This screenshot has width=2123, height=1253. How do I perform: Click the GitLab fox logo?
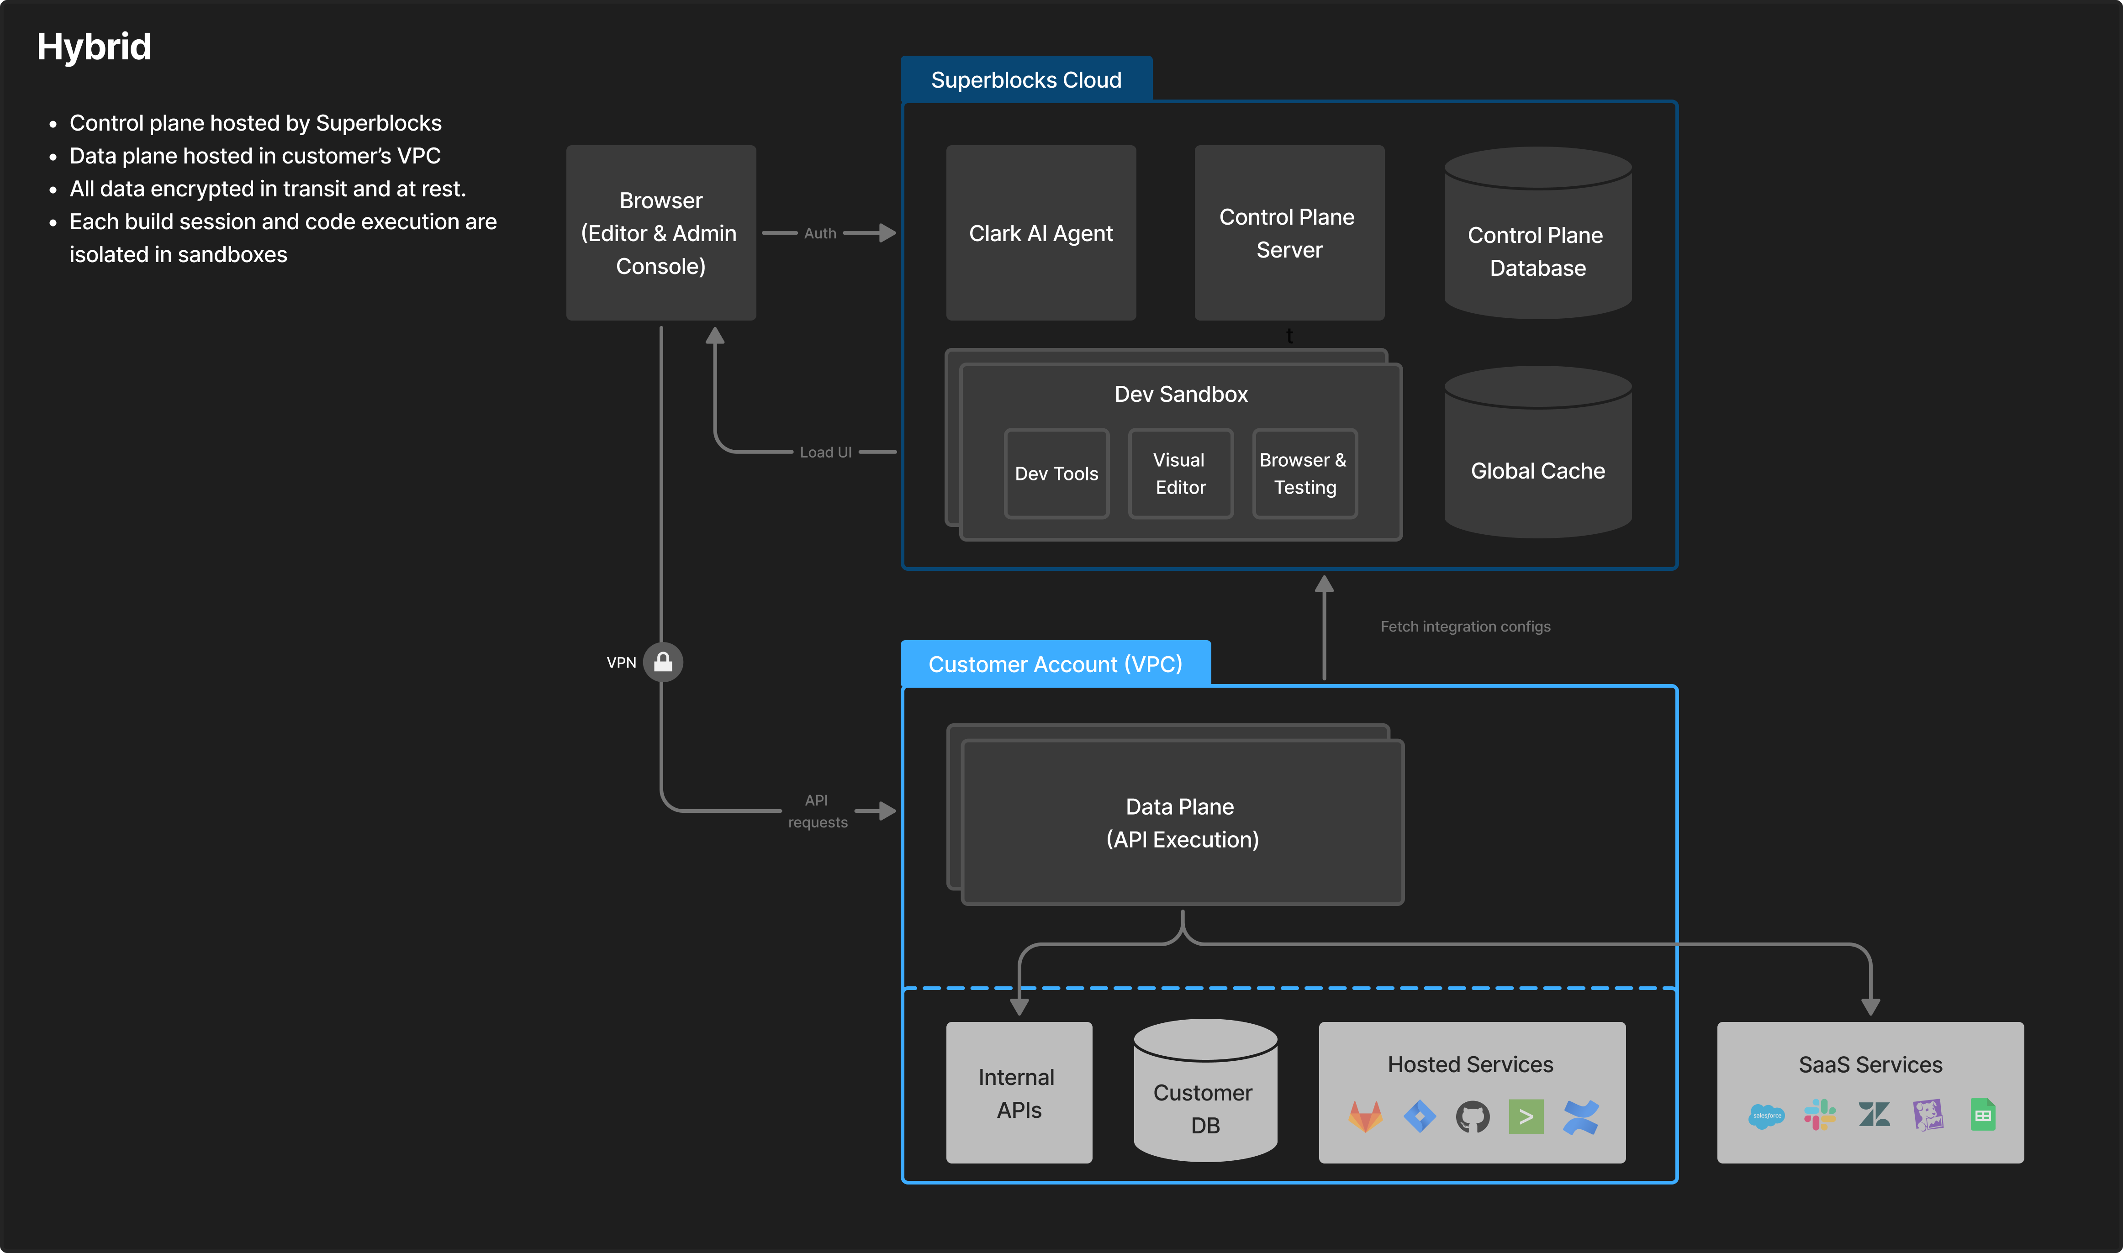point(1365,1116)
